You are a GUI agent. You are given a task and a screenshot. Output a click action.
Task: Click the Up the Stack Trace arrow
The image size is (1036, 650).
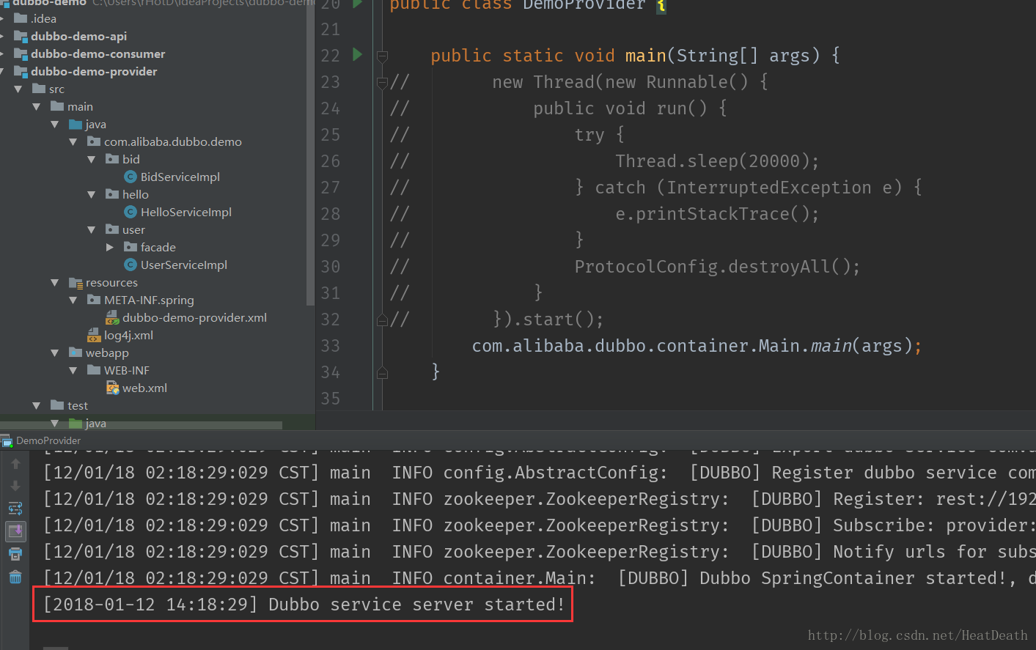click(x=15, y=464)
